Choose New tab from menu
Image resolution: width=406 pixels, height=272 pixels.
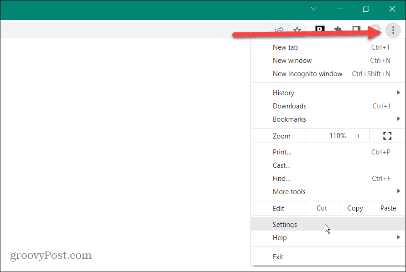pyautogui.click(x=328, y=47)
